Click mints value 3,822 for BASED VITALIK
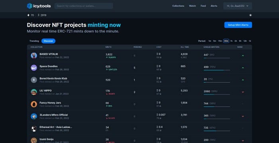Viewport: 279px width, 143px height. 109,54
